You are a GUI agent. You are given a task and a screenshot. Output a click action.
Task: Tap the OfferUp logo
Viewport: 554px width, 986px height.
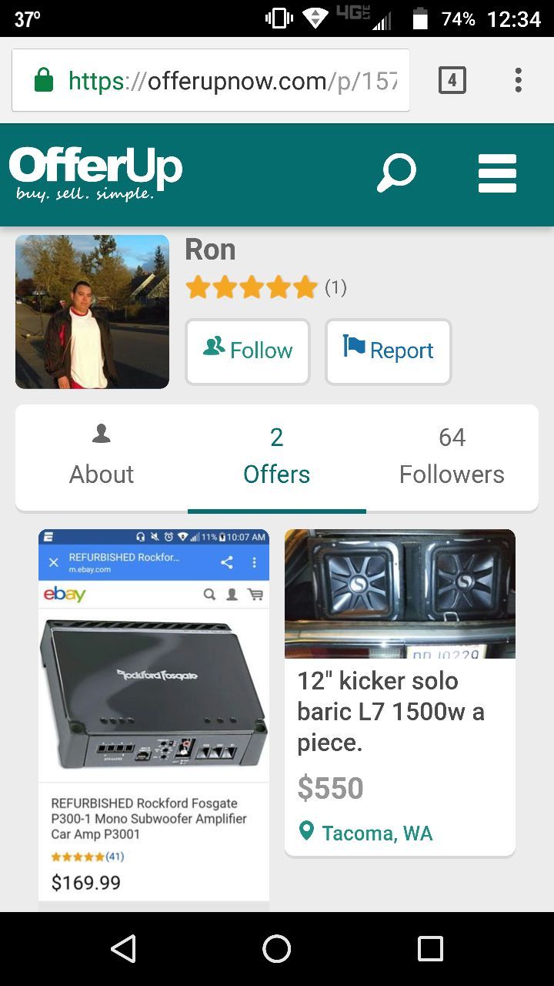pyautogui.click(x=96, y=173)
